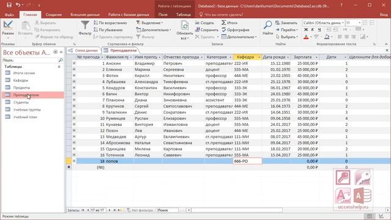Open the Поля ribbon tab
Viewport: 391px width, 220px height.
tap(163, 15)
